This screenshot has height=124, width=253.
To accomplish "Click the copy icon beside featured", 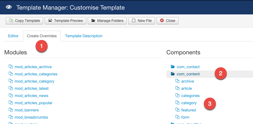I will pos(177,110).
